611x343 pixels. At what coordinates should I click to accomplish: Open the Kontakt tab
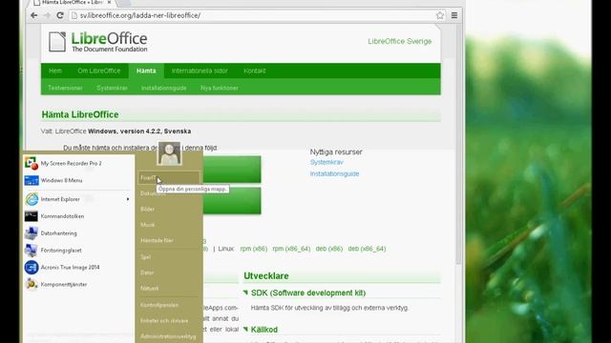click(255, 71)
